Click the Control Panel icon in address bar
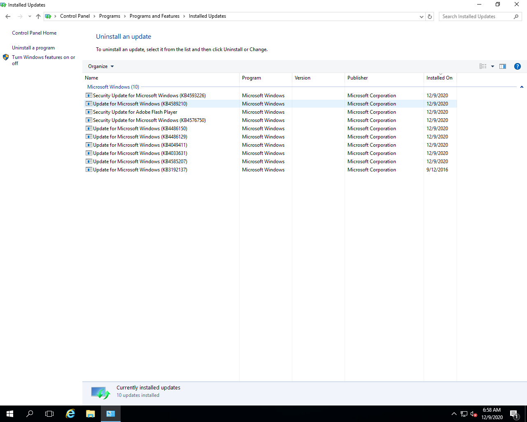Image resolution: width=527 pixels, height=422 pixels. tap(48, 16)
